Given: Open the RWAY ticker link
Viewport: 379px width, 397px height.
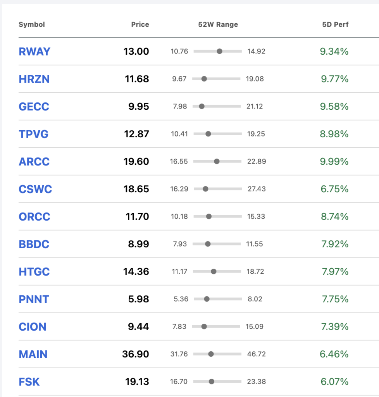Looking at the screenshot, I should point(34,52).
